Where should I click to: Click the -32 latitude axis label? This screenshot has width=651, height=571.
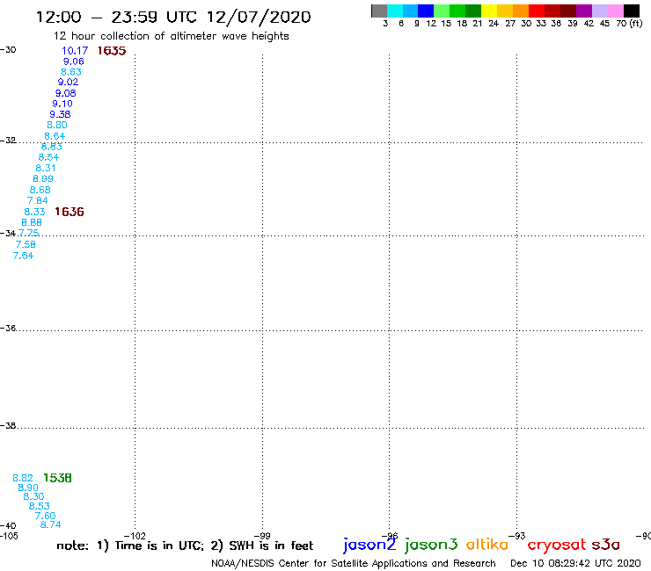tap(8, 141)
